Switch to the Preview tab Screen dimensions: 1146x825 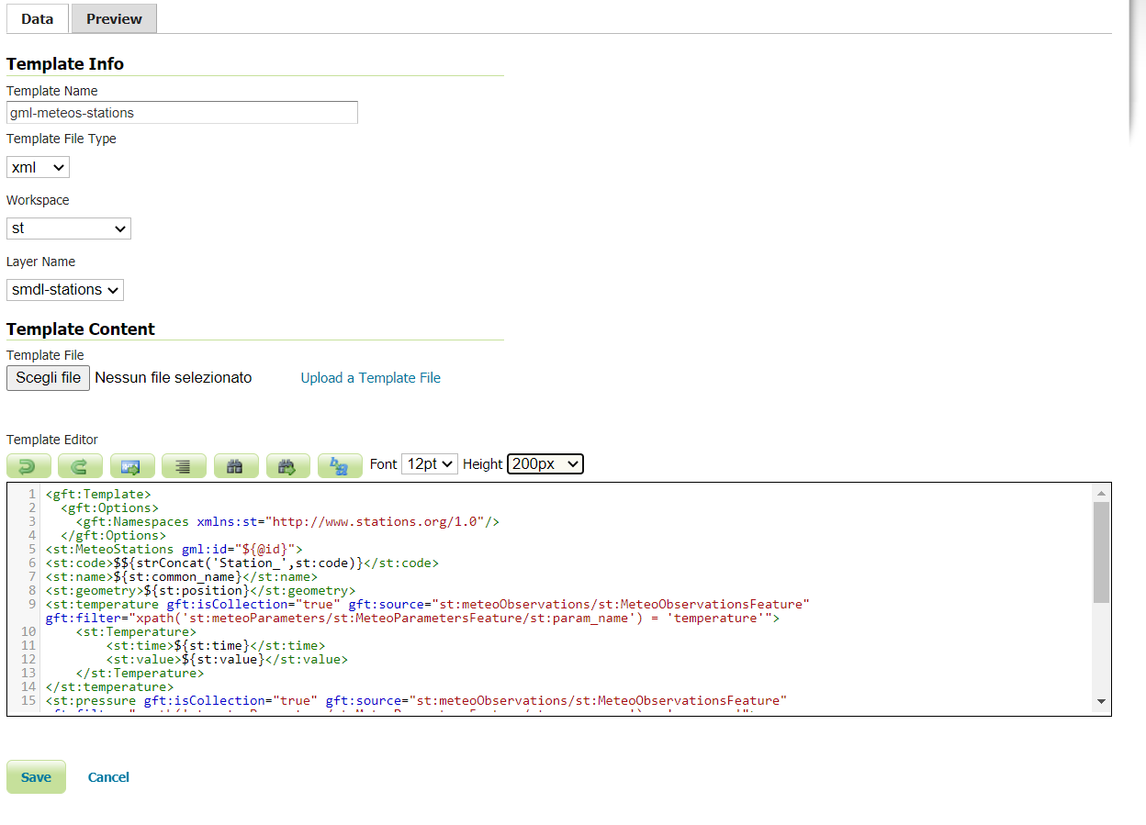pyautogui.click(x=113, y=18)
